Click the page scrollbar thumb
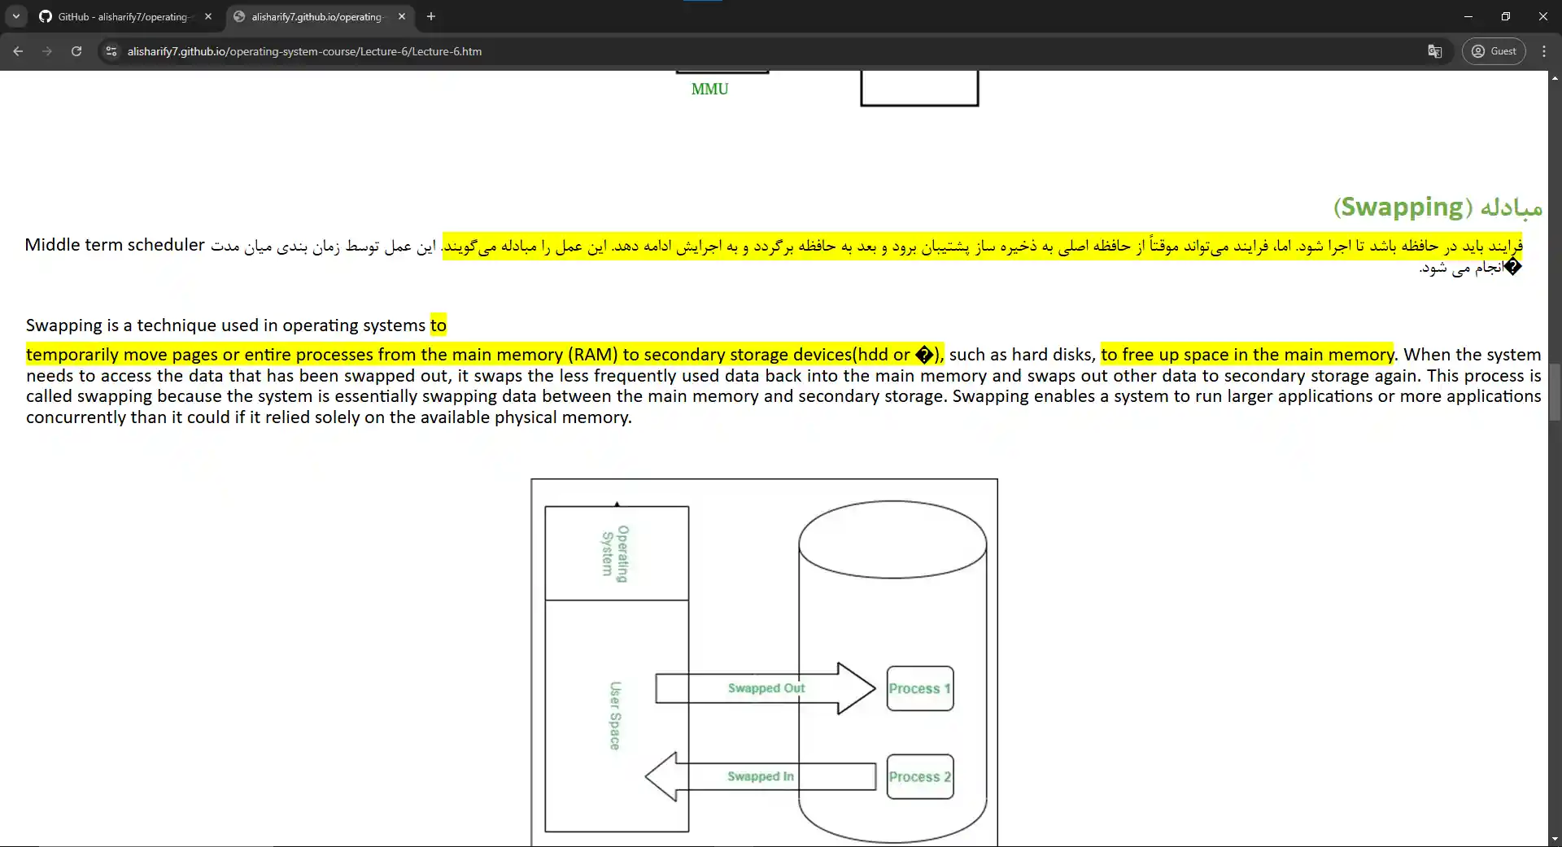Screen dimensions: 1562x847 pos(1555,392)
